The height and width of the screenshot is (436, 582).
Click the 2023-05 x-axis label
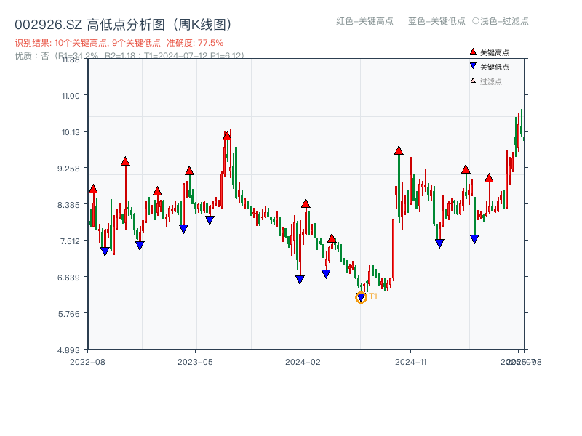tap(195, 362)
